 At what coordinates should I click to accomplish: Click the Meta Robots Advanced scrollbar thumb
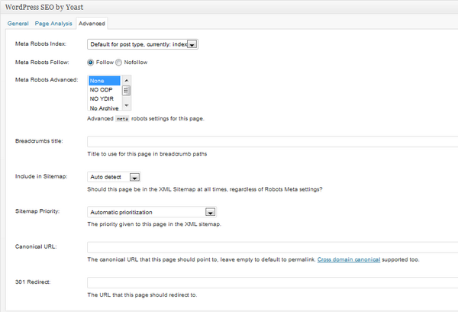(x=126, y=91)
